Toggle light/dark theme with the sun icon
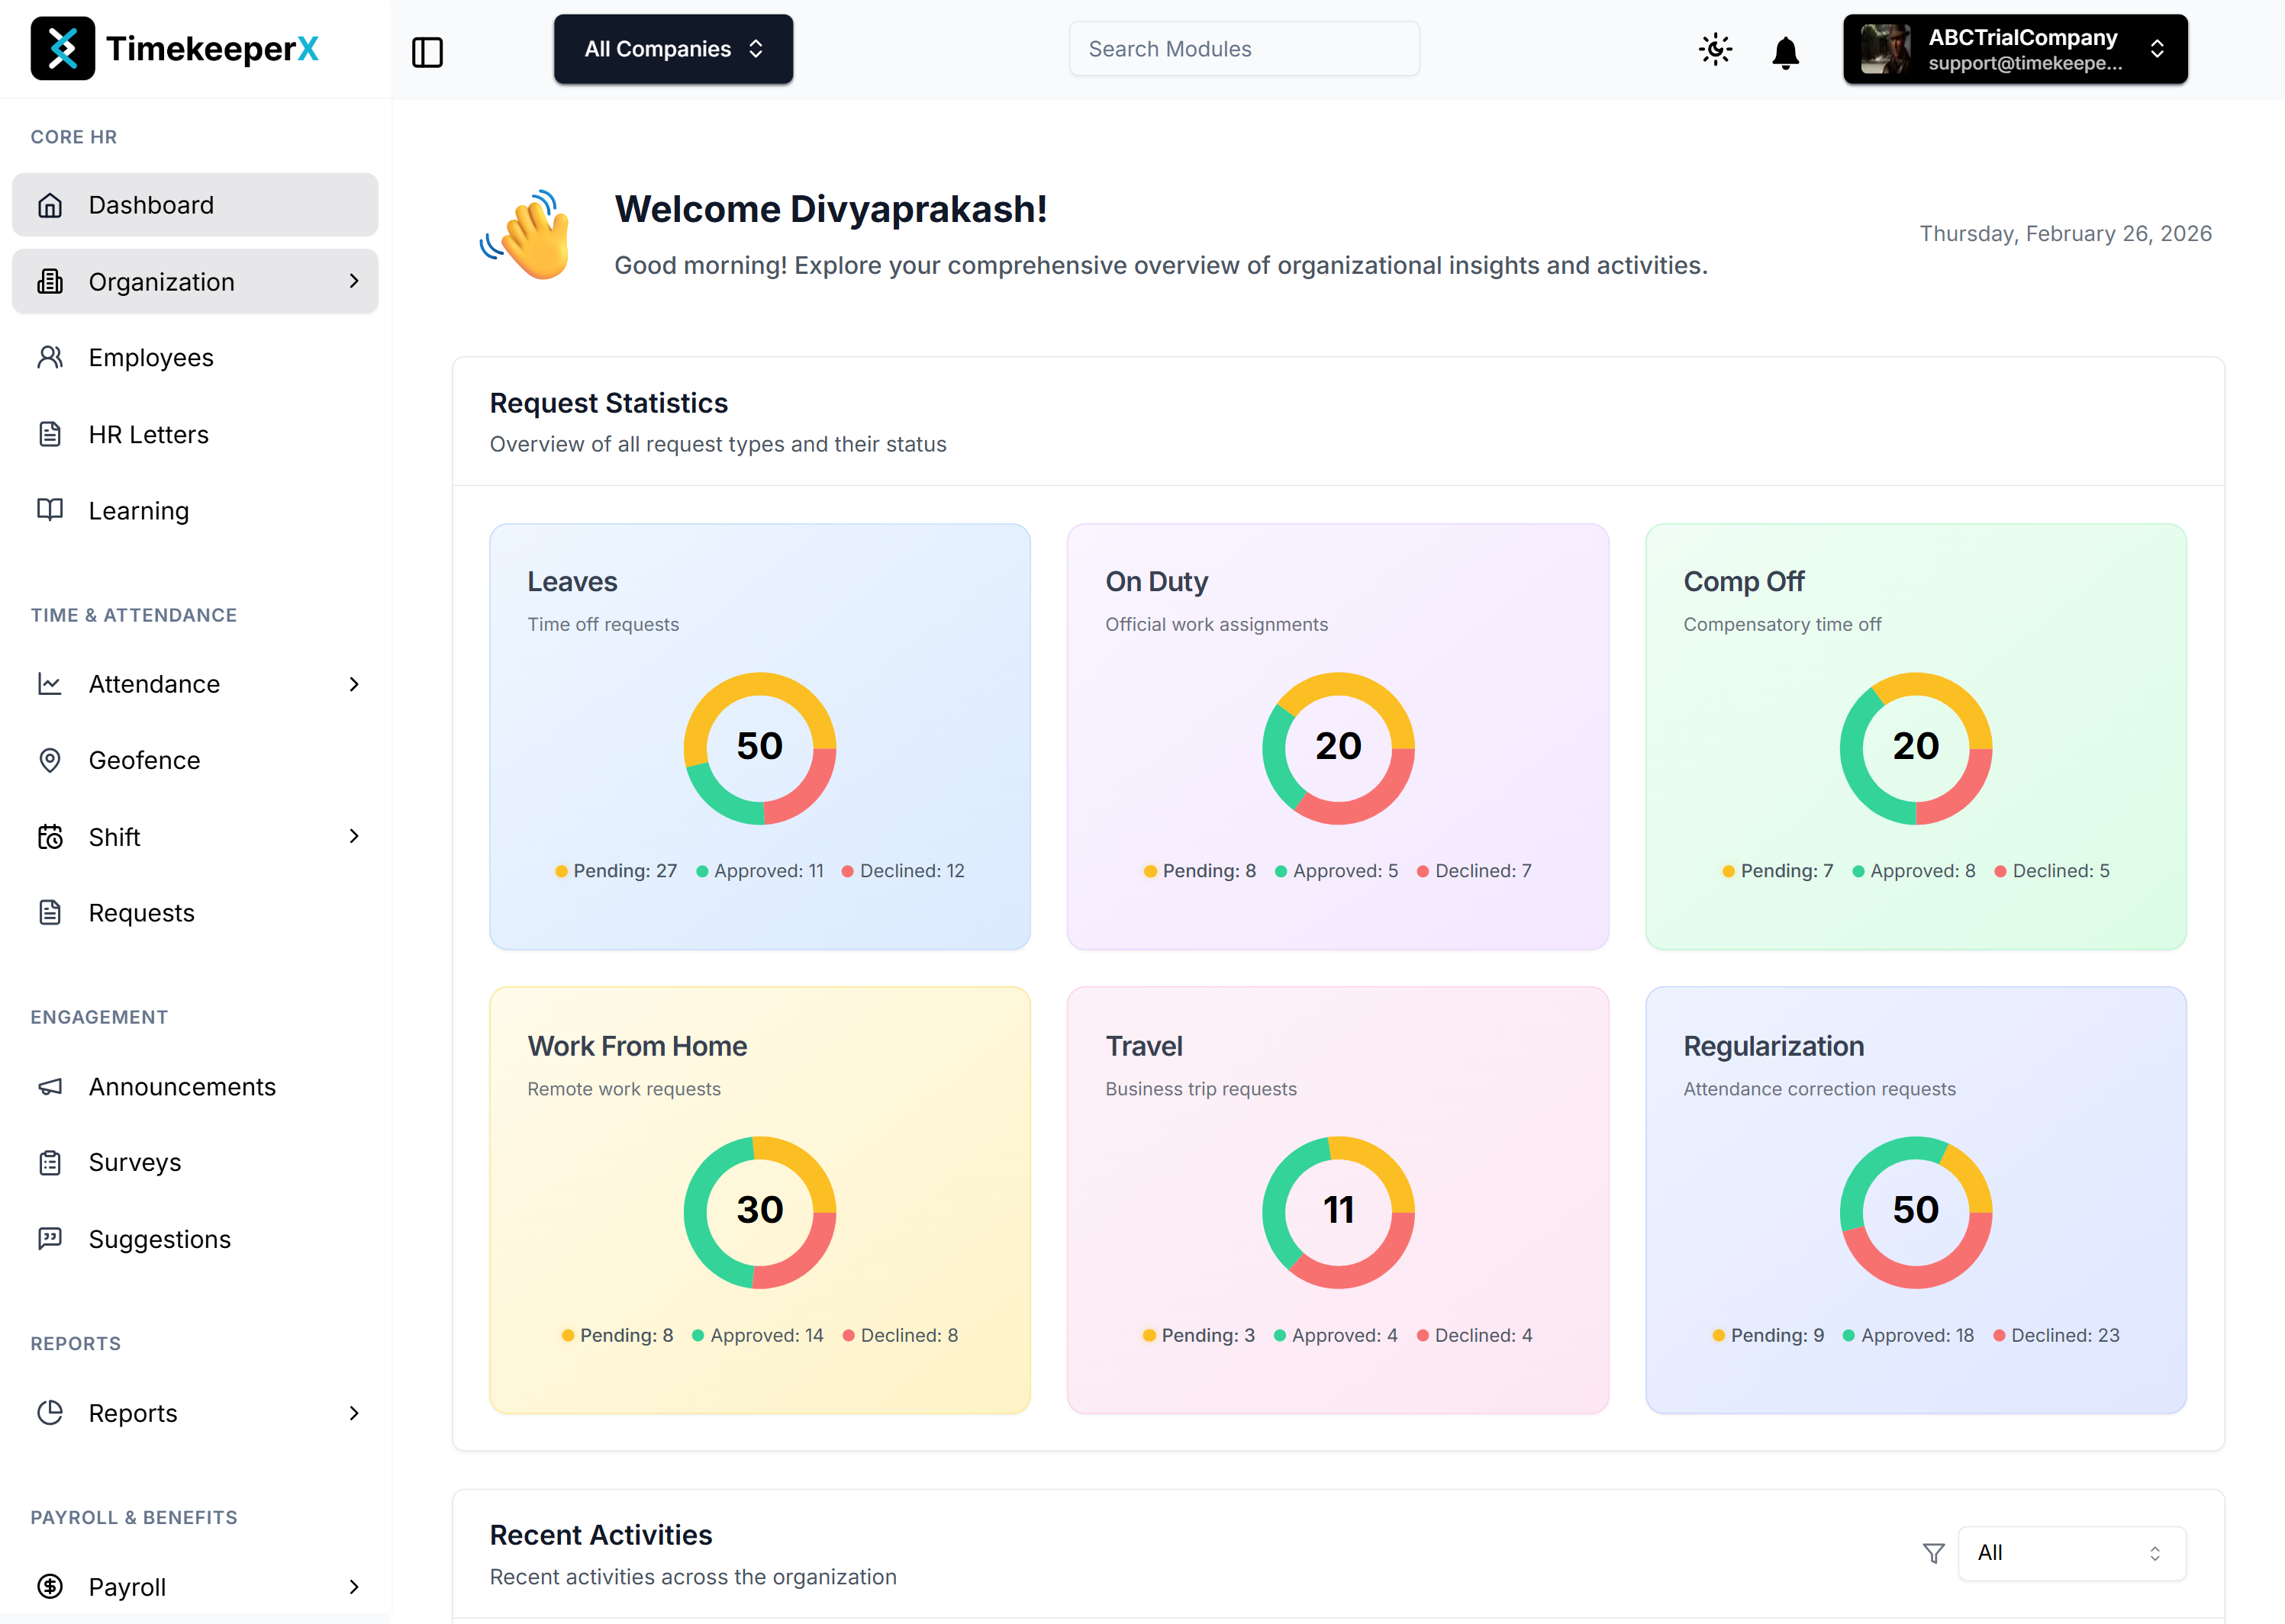The height and width of the screenshot is (1624, 2285). click(1715, 50)
